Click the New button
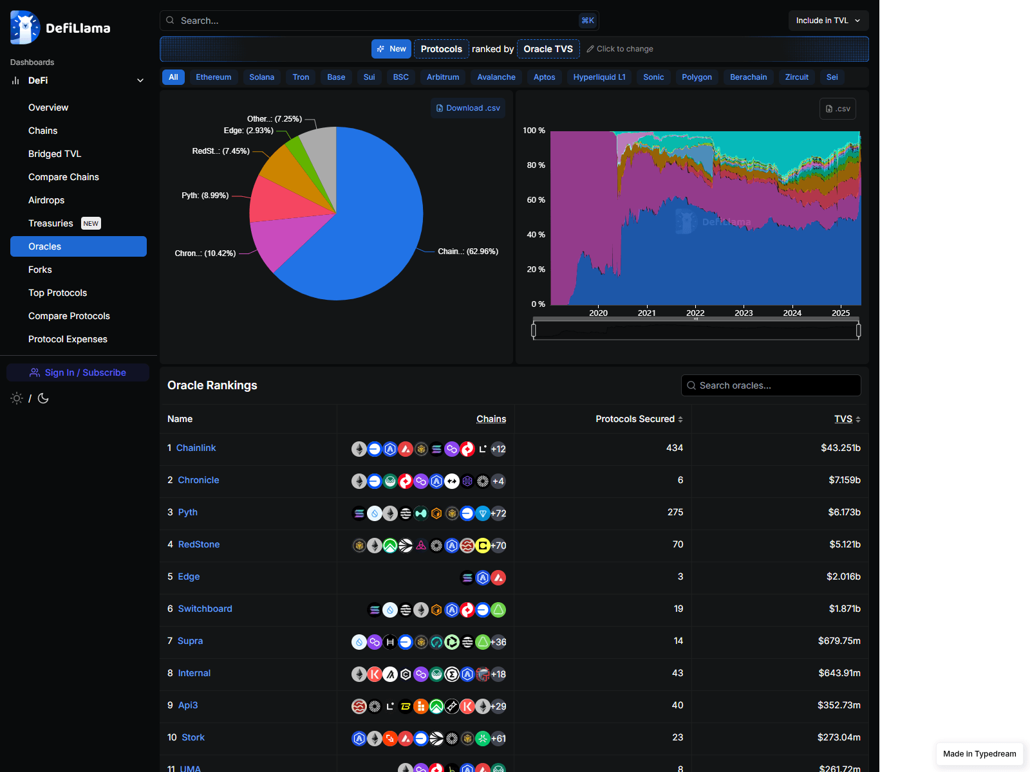Image resolution: width=1030 pixels, height=772 pixels. pos(391,49)
